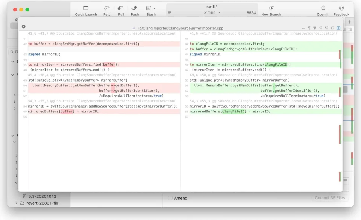This screenshot has width=361, height=220.
Task: Close the diff overlay with the x button
Action: [23, 26]
